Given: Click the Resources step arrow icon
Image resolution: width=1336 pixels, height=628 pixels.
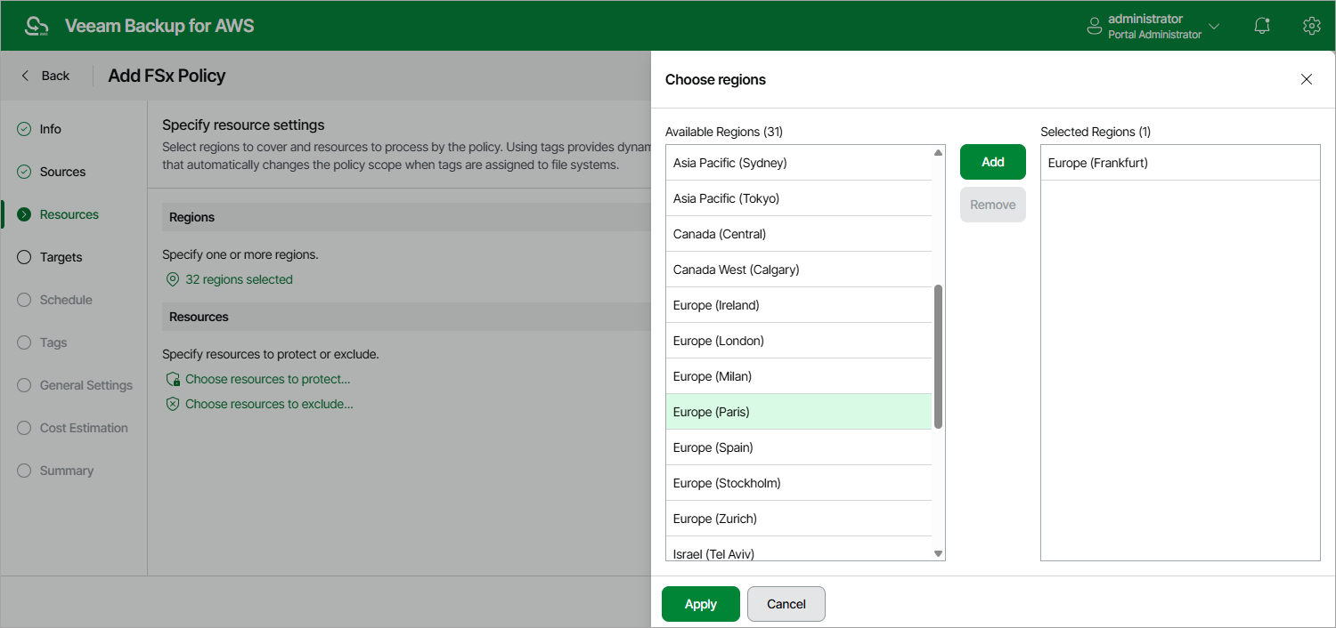Looking at the screenshot, I should click(x=24, y=214).
